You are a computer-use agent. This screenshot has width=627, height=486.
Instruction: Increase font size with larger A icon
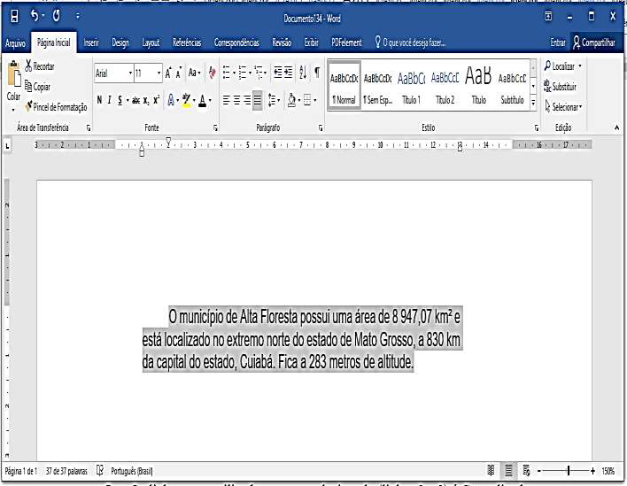(x=168, y=73)
